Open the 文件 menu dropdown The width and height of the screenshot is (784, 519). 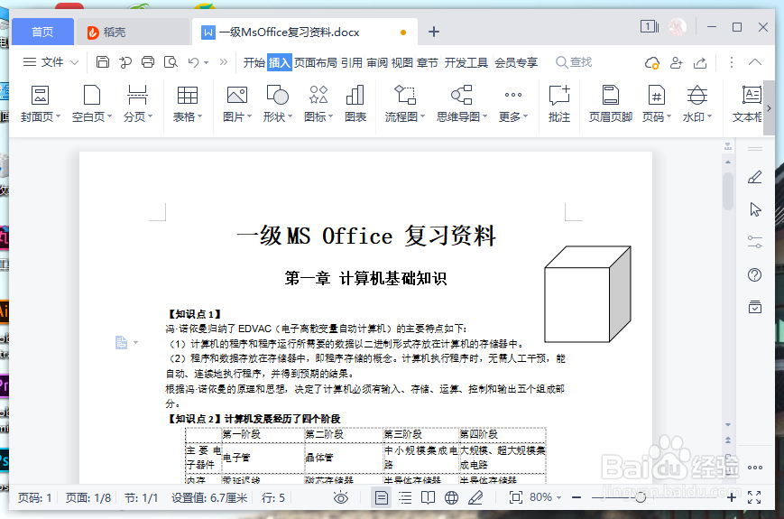click(51, 62)
